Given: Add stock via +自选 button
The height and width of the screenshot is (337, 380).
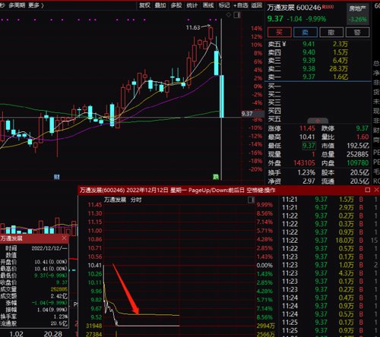Looking at the screenshot, I should (x=240, y=5).
